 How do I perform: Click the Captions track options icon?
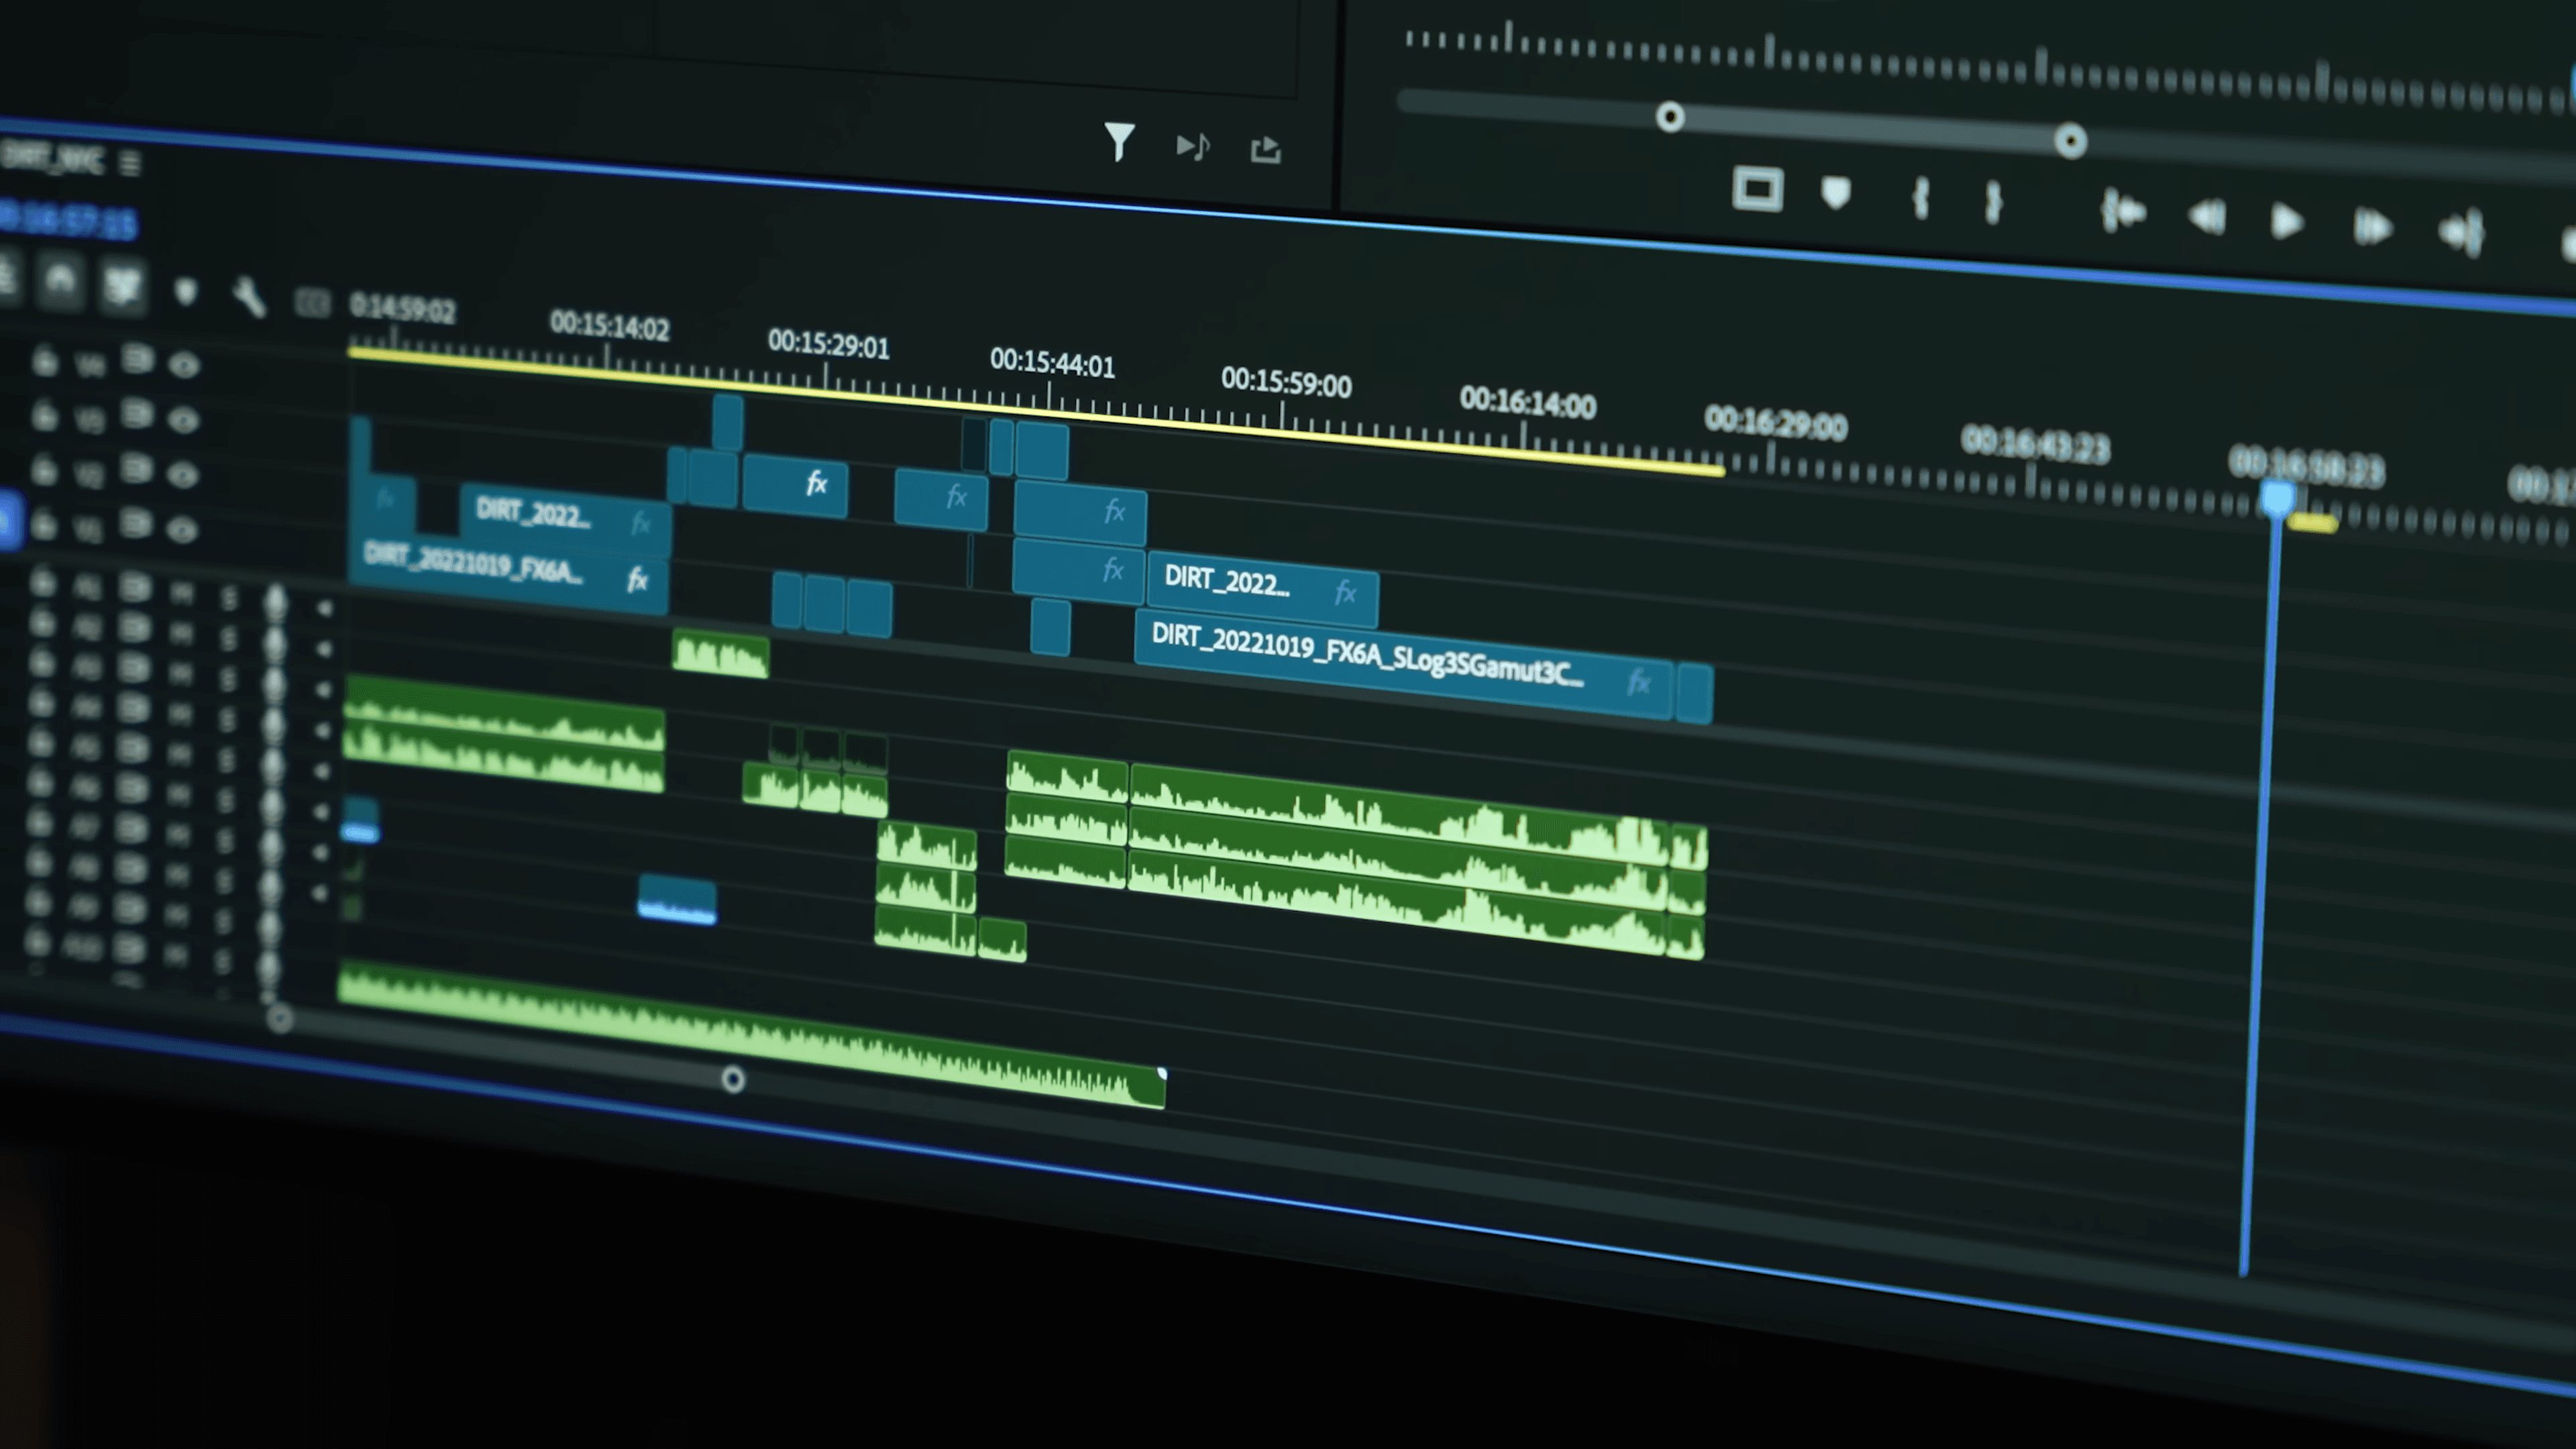[x=312, y=303]
